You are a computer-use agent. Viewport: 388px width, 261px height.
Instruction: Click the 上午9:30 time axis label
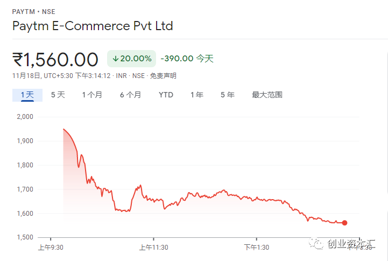tap(50, 248)
